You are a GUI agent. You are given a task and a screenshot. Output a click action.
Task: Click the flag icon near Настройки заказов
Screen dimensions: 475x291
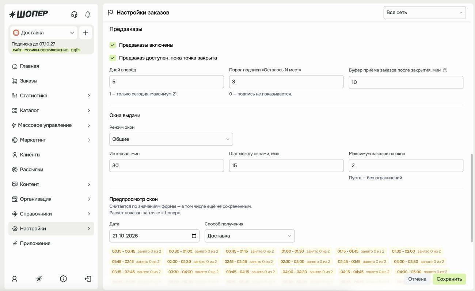[110, 13]
